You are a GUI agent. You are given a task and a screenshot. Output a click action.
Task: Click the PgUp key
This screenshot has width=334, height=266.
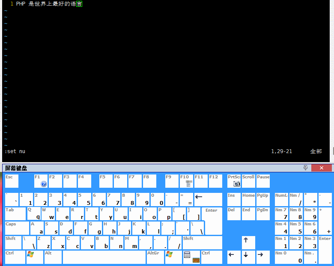(x=263, y=199)
